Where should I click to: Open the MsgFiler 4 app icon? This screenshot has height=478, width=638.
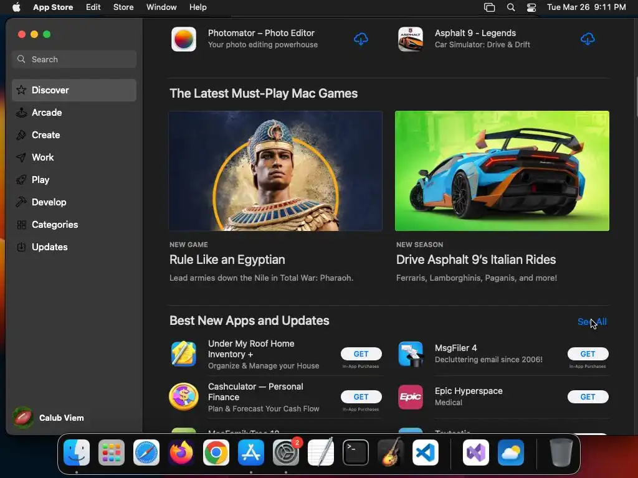point(411,354)
